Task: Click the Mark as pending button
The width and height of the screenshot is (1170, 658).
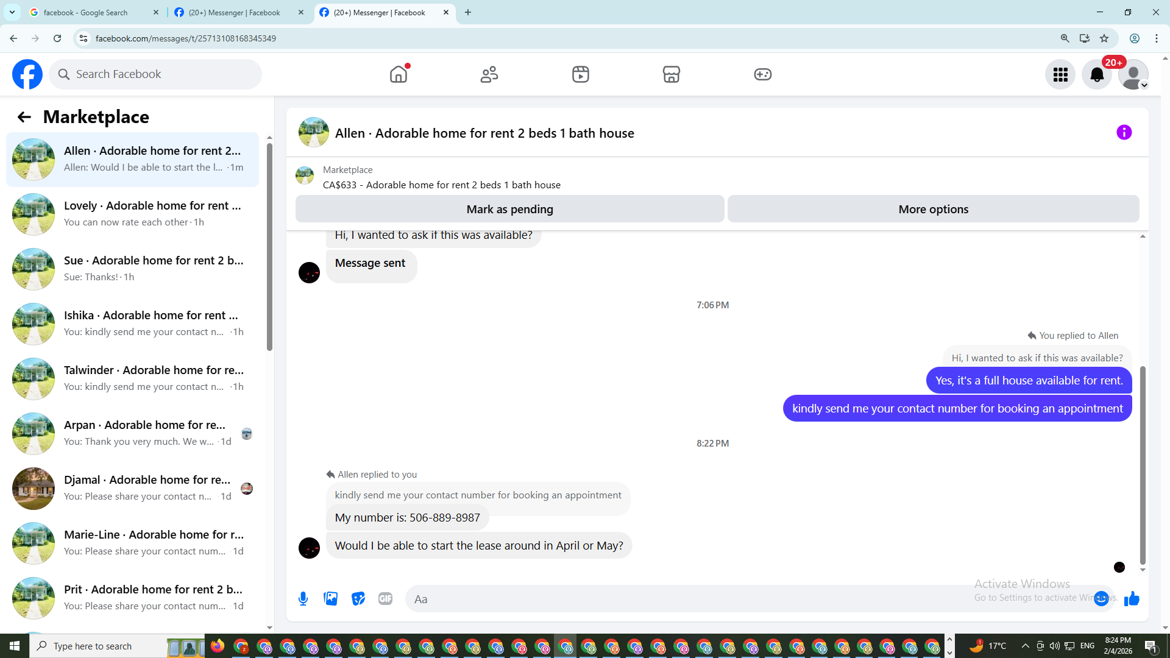Action: coord(509,209)
